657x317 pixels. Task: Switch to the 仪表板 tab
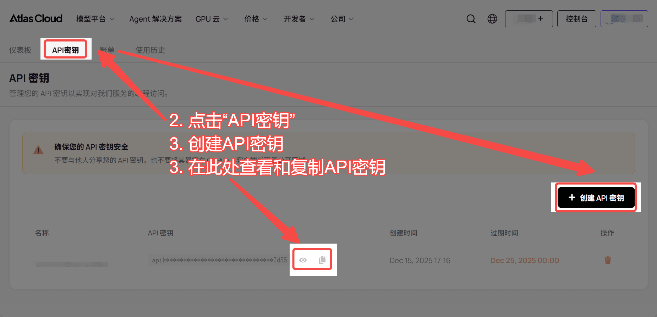tap(20, 50)
